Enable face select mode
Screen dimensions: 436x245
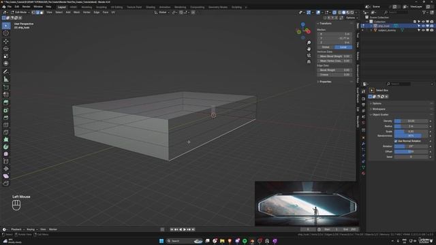pos(42,12)
